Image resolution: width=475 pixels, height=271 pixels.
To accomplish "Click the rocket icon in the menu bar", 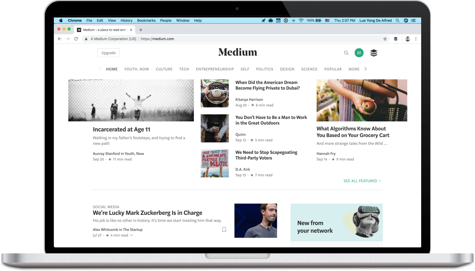I will click(263, 20).
